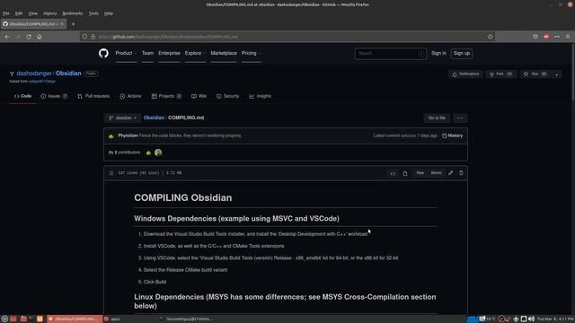The height and width of the screenshot is (323, 575).
Task: Copy raw file contents icon
Action: click(x=405, y=173)
